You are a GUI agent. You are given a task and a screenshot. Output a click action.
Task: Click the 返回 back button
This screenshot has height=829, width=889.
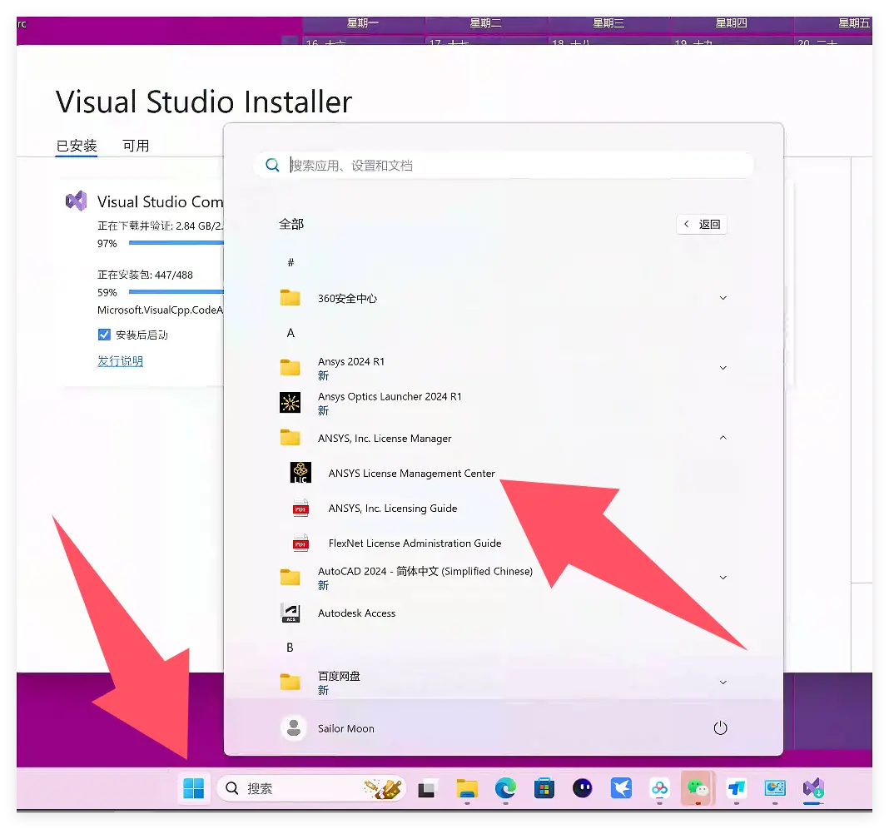tap(702, 224)
